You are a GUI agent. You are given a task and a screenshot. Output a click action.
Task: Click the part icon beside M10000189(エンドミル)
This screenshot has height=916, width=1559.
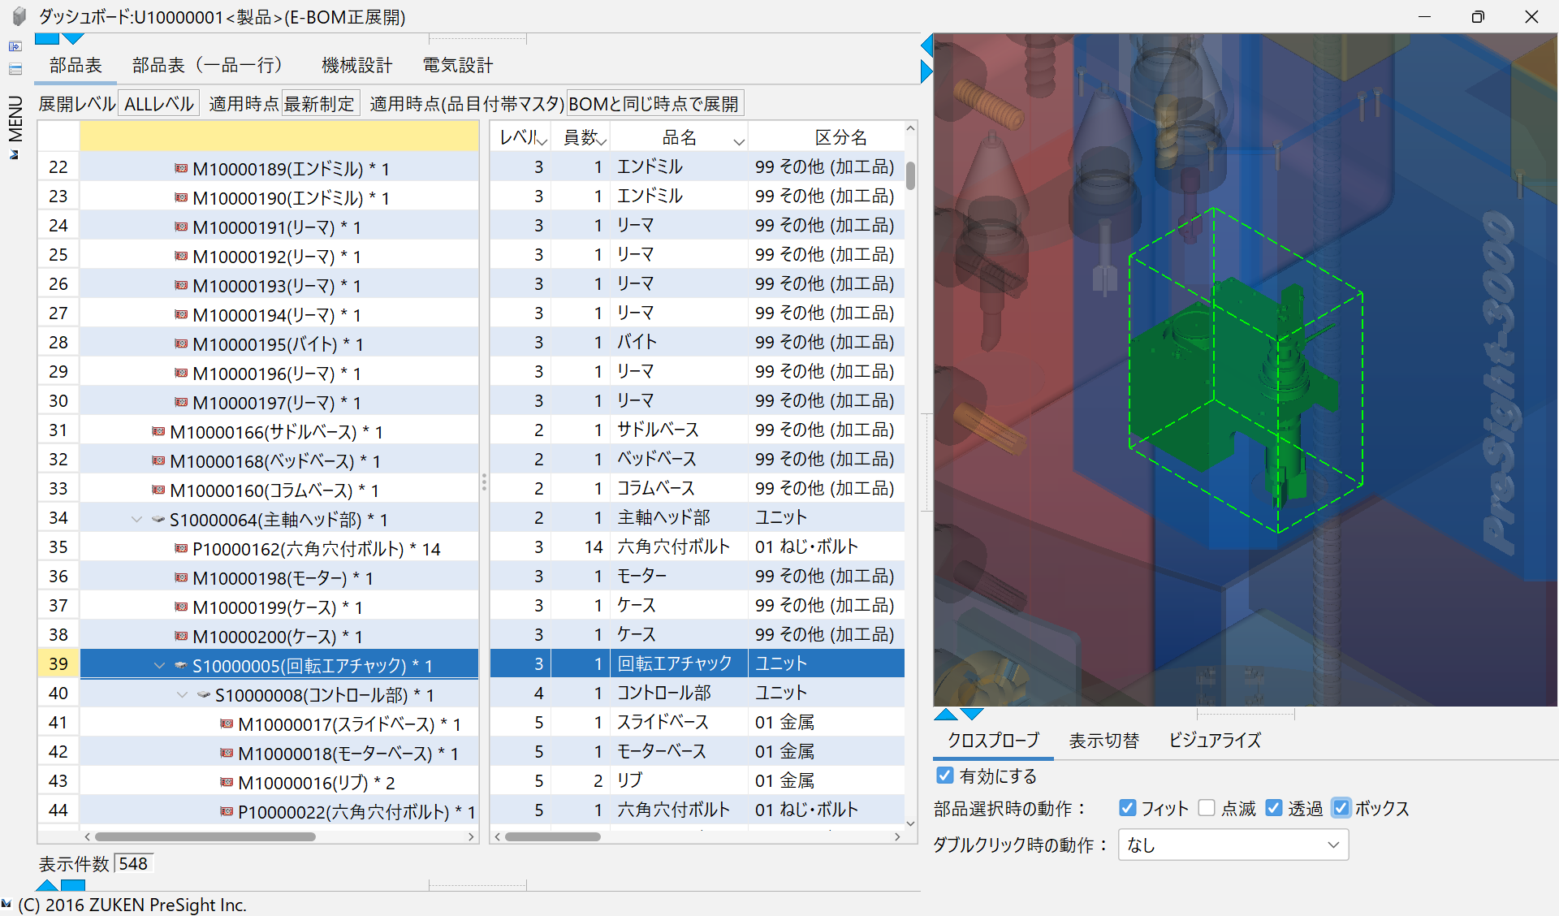coord(181,168)
